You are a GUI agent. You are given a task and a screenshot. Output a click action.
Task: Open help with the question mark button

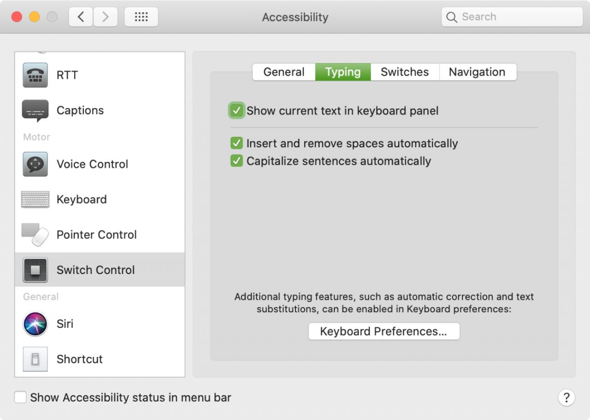566,397
